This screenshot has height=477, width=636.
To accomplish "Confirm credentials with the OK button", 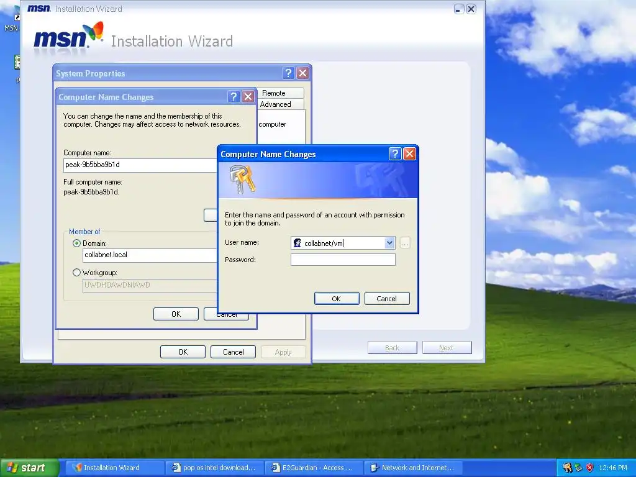I will (x=337, y=299).
